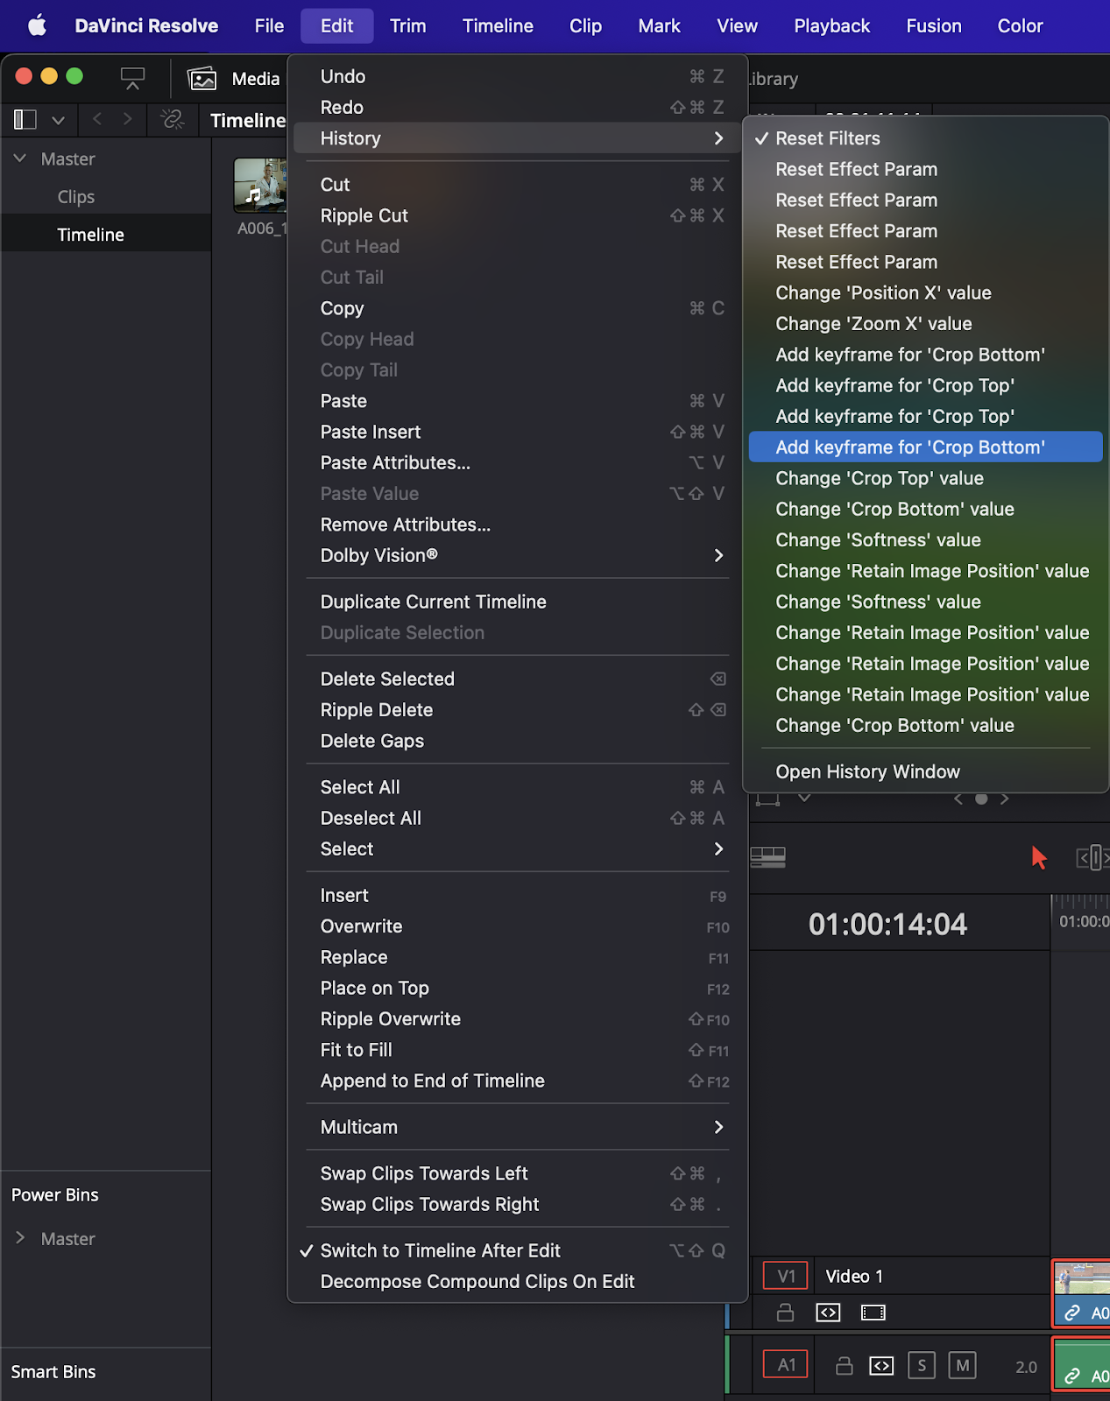Uncheck Switch to Timeline After Edit

pyautogui.click(x=518, y=1250)
